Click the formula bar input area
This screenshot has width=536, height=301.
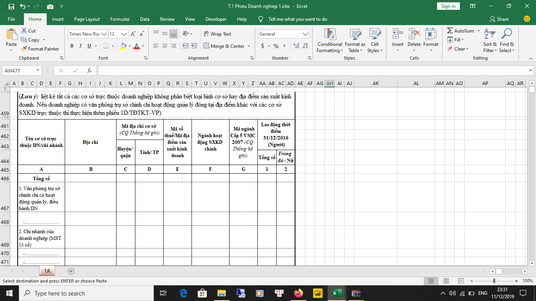[x=313, y=71]
